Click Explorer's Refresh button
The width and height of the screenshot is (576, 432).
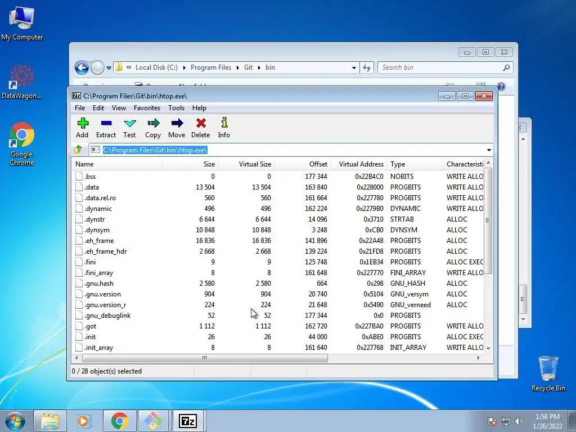click(367, 67)
